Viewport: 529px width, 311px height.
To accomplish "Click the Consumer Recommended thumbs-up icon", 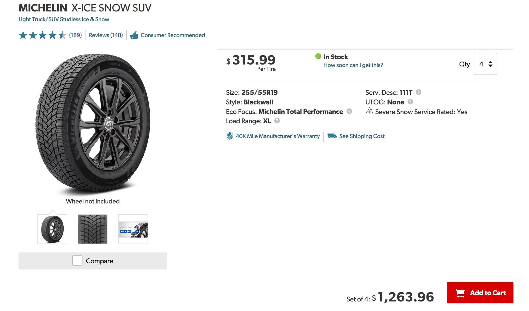I will pos(134,35).
